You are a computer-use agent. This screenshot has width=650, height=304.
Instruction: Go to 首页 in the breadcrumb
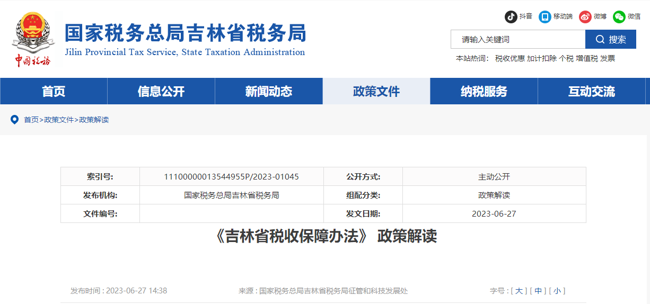pos(31,120)
